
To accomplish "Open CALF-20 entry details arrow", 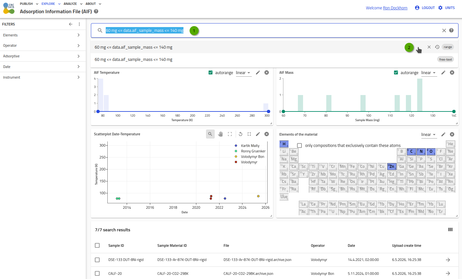I will pyautogui.click(x=448, y=274).
